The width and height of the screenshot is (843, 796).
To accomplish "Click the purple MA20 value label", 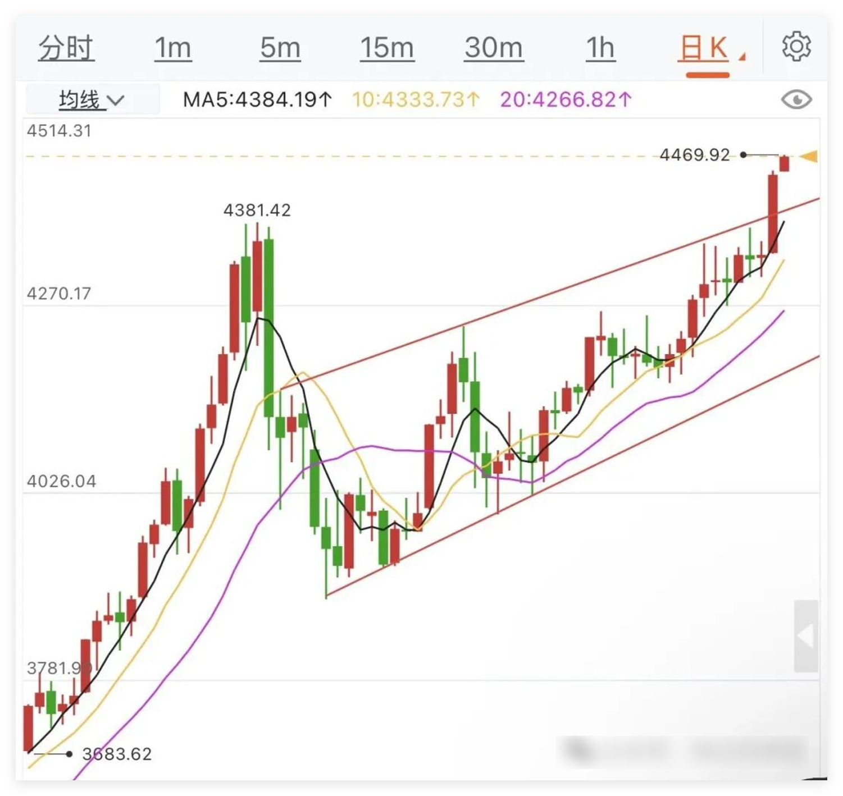I will click(x=566, y=100).
